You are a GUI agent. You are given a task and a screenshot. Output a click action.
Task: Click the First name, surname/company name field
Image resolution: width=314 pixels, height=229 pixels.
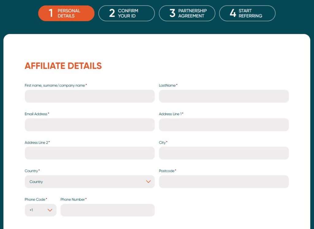tap(90, 96)
